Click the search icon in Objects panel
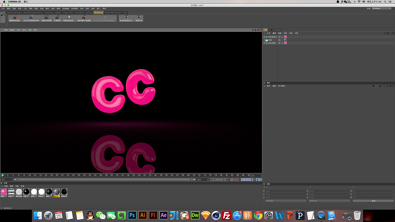Image resolution: width=395 pixels, height=222 pixels. 385,33
